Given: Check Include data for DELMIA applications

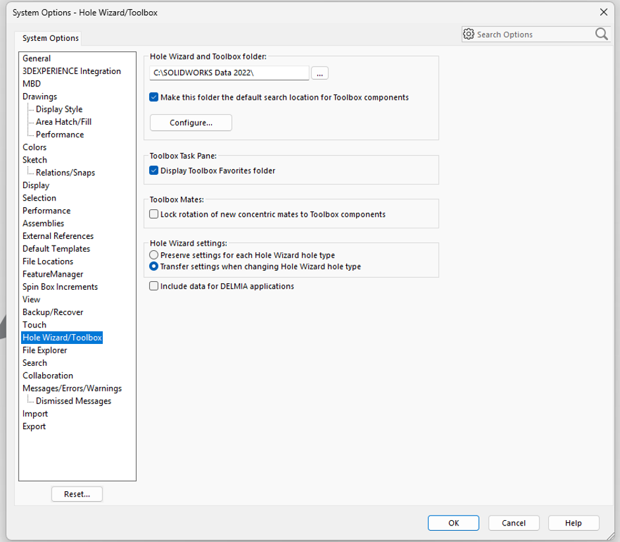Looking at the screenshot, I should click(154, 287).
